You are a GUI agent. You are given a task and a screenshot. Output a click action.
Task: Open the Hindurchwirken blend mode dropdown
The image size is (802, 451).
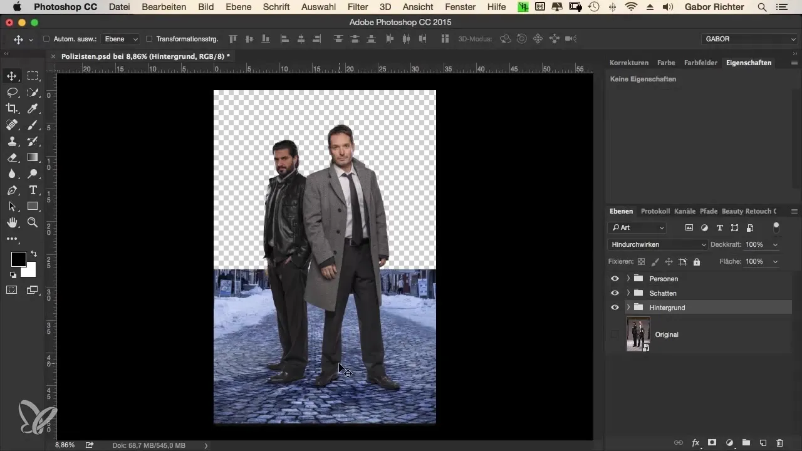pos(658,244)
